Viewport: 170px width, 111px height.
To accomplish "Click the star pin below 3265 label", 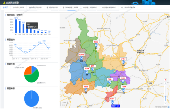I will pyautogui.click(x=86, y=90).
